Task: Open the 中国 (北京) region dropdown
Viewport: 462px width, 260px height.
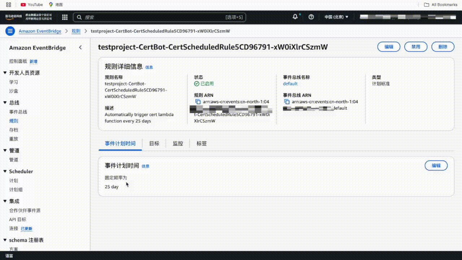Action: (x=336, y=17)
